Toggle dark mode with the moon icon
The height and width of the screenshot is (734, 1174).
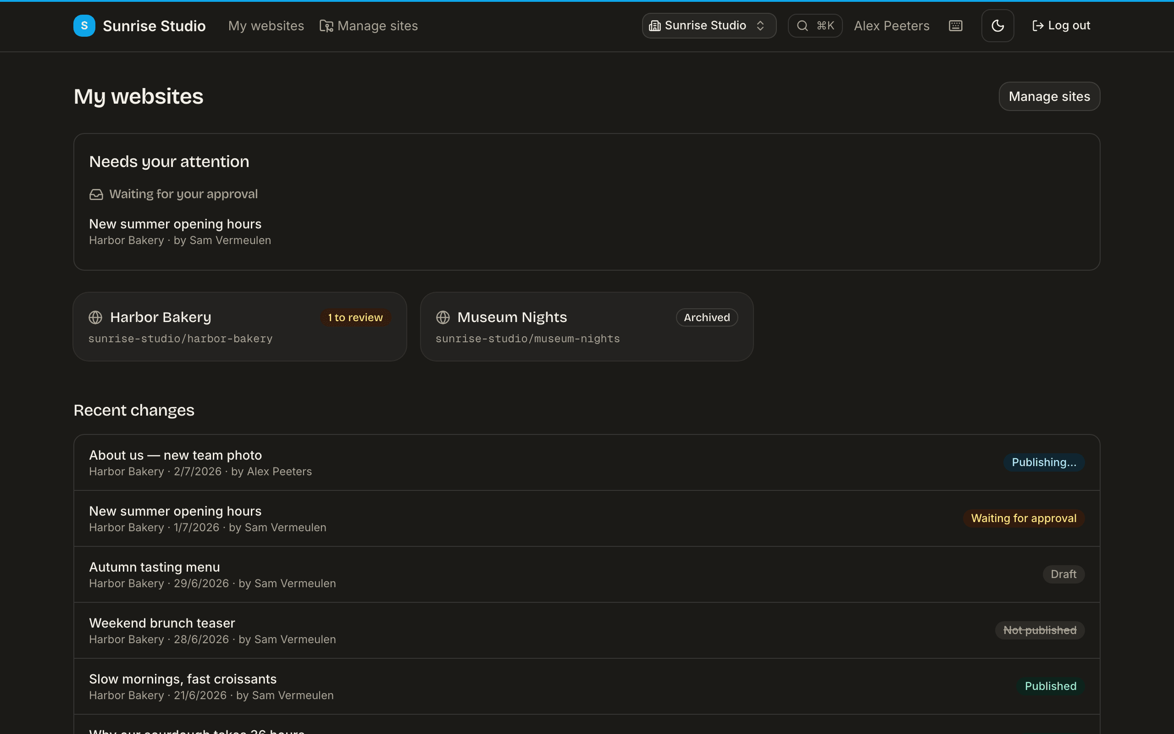997,26
